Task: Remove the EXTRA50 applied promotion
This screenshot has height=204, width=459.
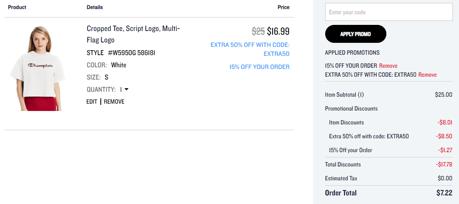Action: (x=428, y=75)
